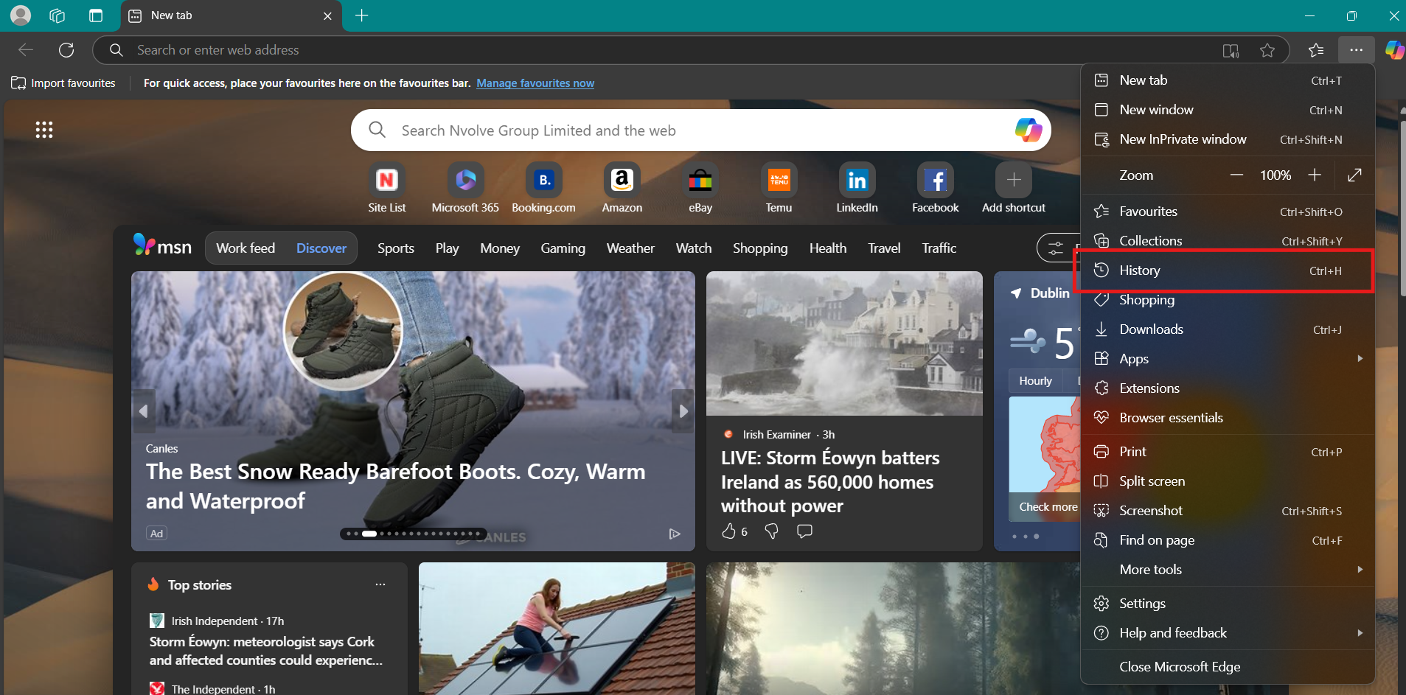Viewport: 1406px width, 695px height.
Task: Toggle the Settings and more ellipsis button
Action: 1357,50
